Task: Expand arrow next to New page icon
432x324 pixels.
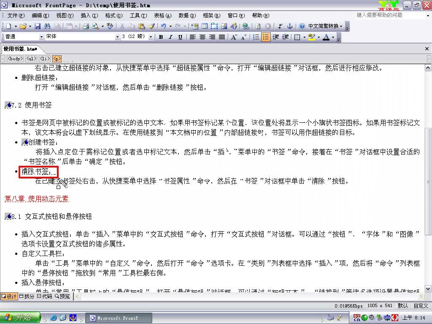Action: 16,27
